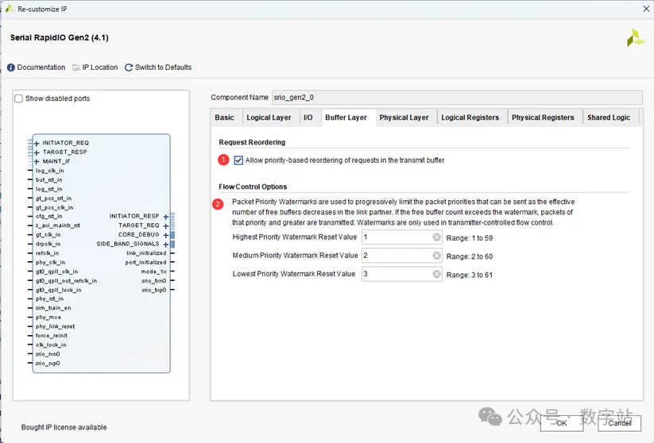
Task: Expand the INITIATOR_RESP port group
Action: (165, 217)
